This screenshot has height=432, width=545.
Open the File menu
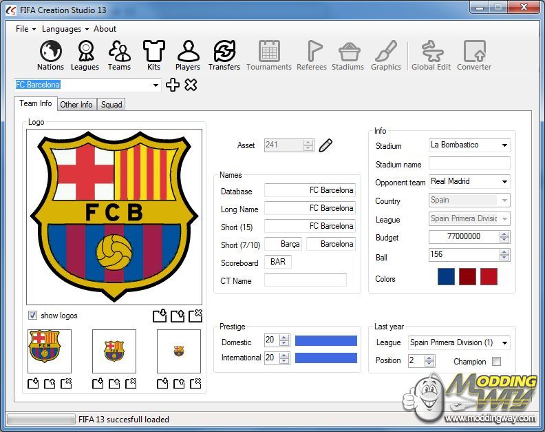tap(22, 29)
